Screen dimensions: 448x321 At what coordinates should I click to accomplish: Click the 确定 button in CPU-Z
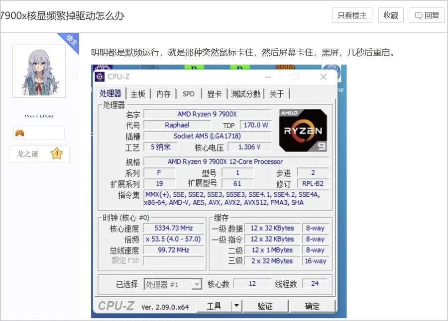coord(312,306)
